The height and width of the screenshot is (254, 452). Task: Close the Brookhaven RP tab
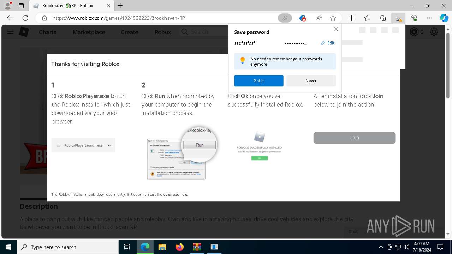click(109, 6)
